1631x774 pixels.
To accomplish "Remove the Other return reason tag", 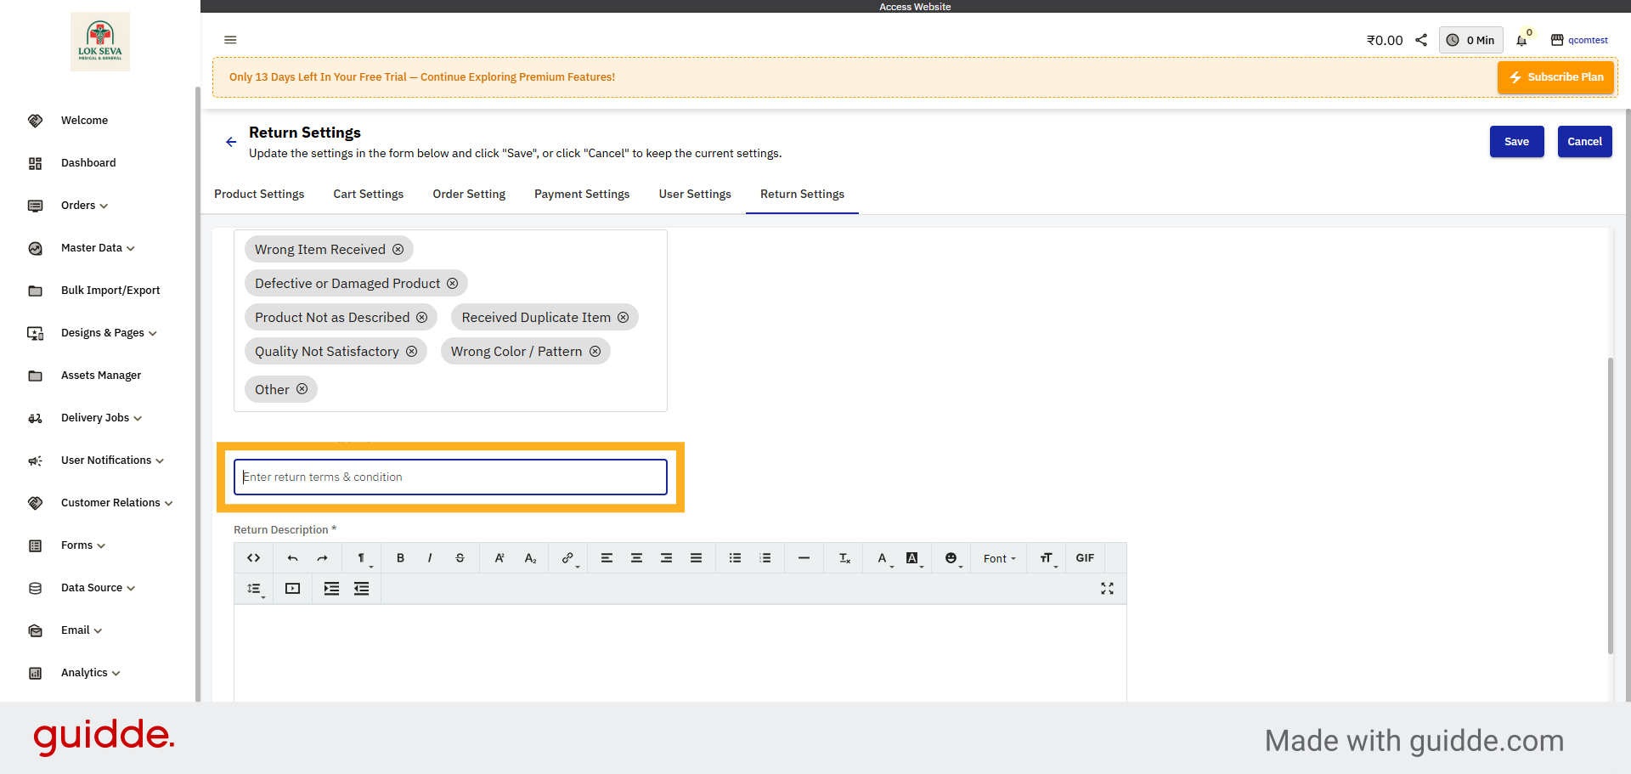I will tap(302, 389).
